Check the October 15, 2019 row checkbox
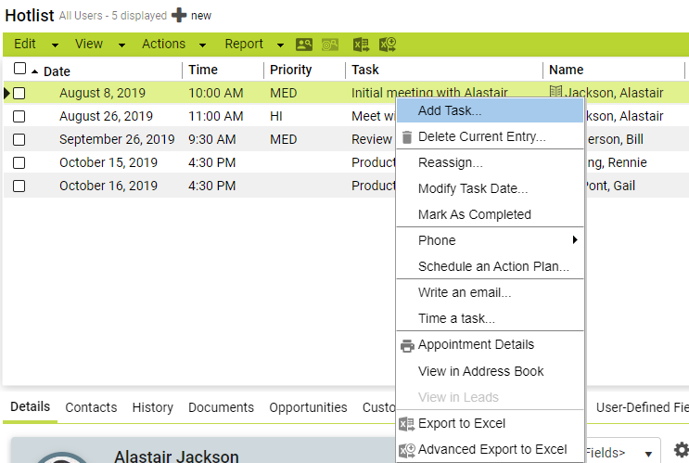 pos(19,162)
